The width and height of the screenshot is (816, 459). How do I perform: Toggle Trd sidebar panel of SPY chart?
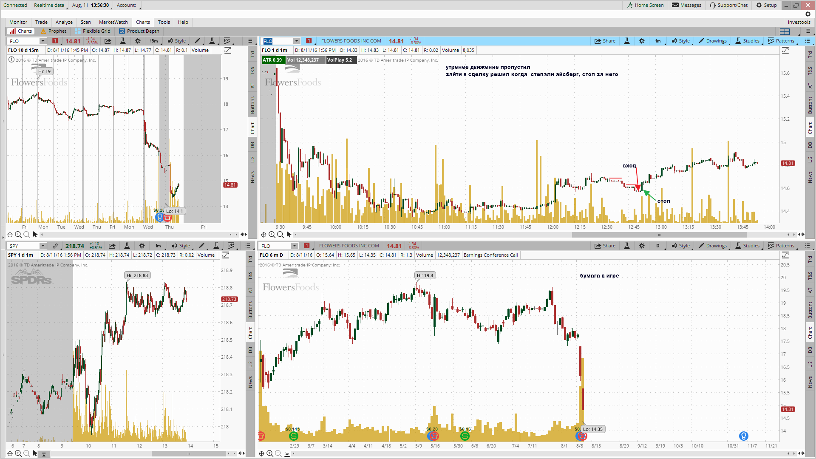[250, 259]
